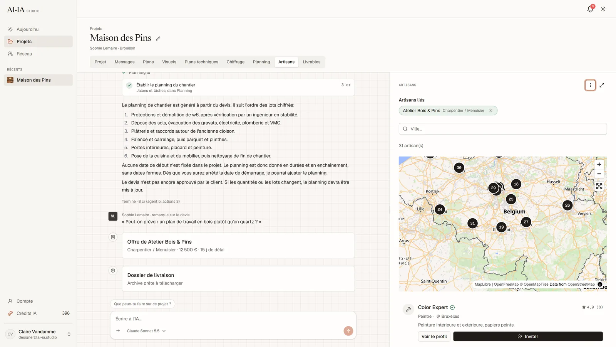Open the Établir le planning du chantier task
Image resolution: width=616 pixels, height=347 pixels.
238,88
